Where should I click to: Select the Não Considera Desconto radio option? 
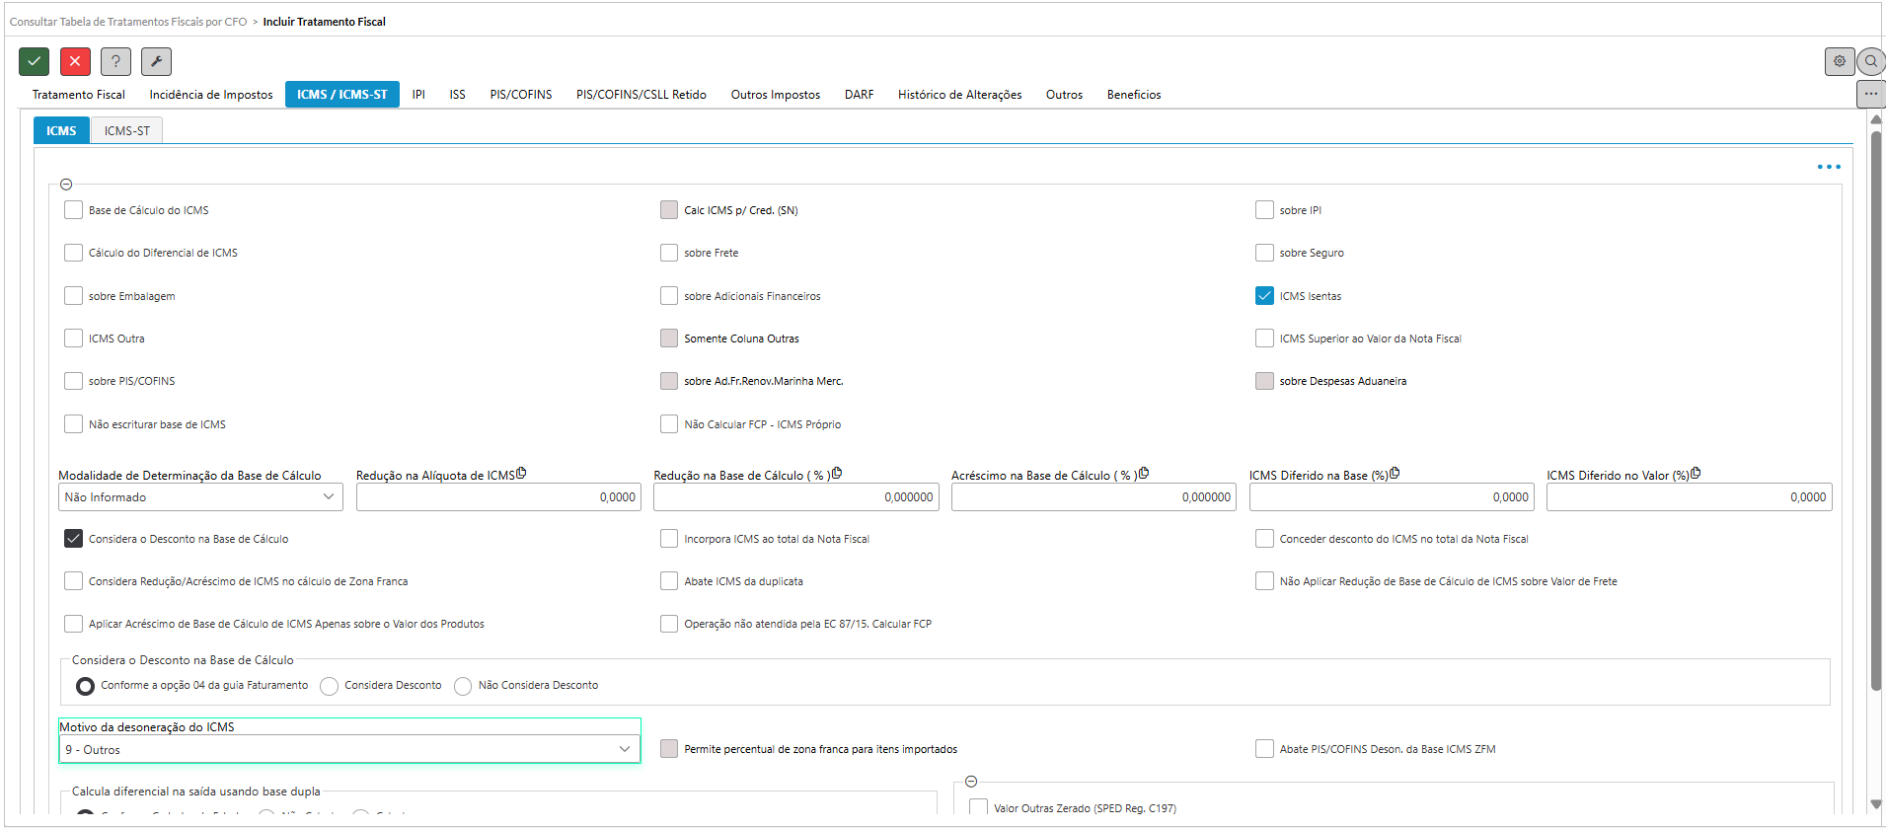[x=463, y=686]
